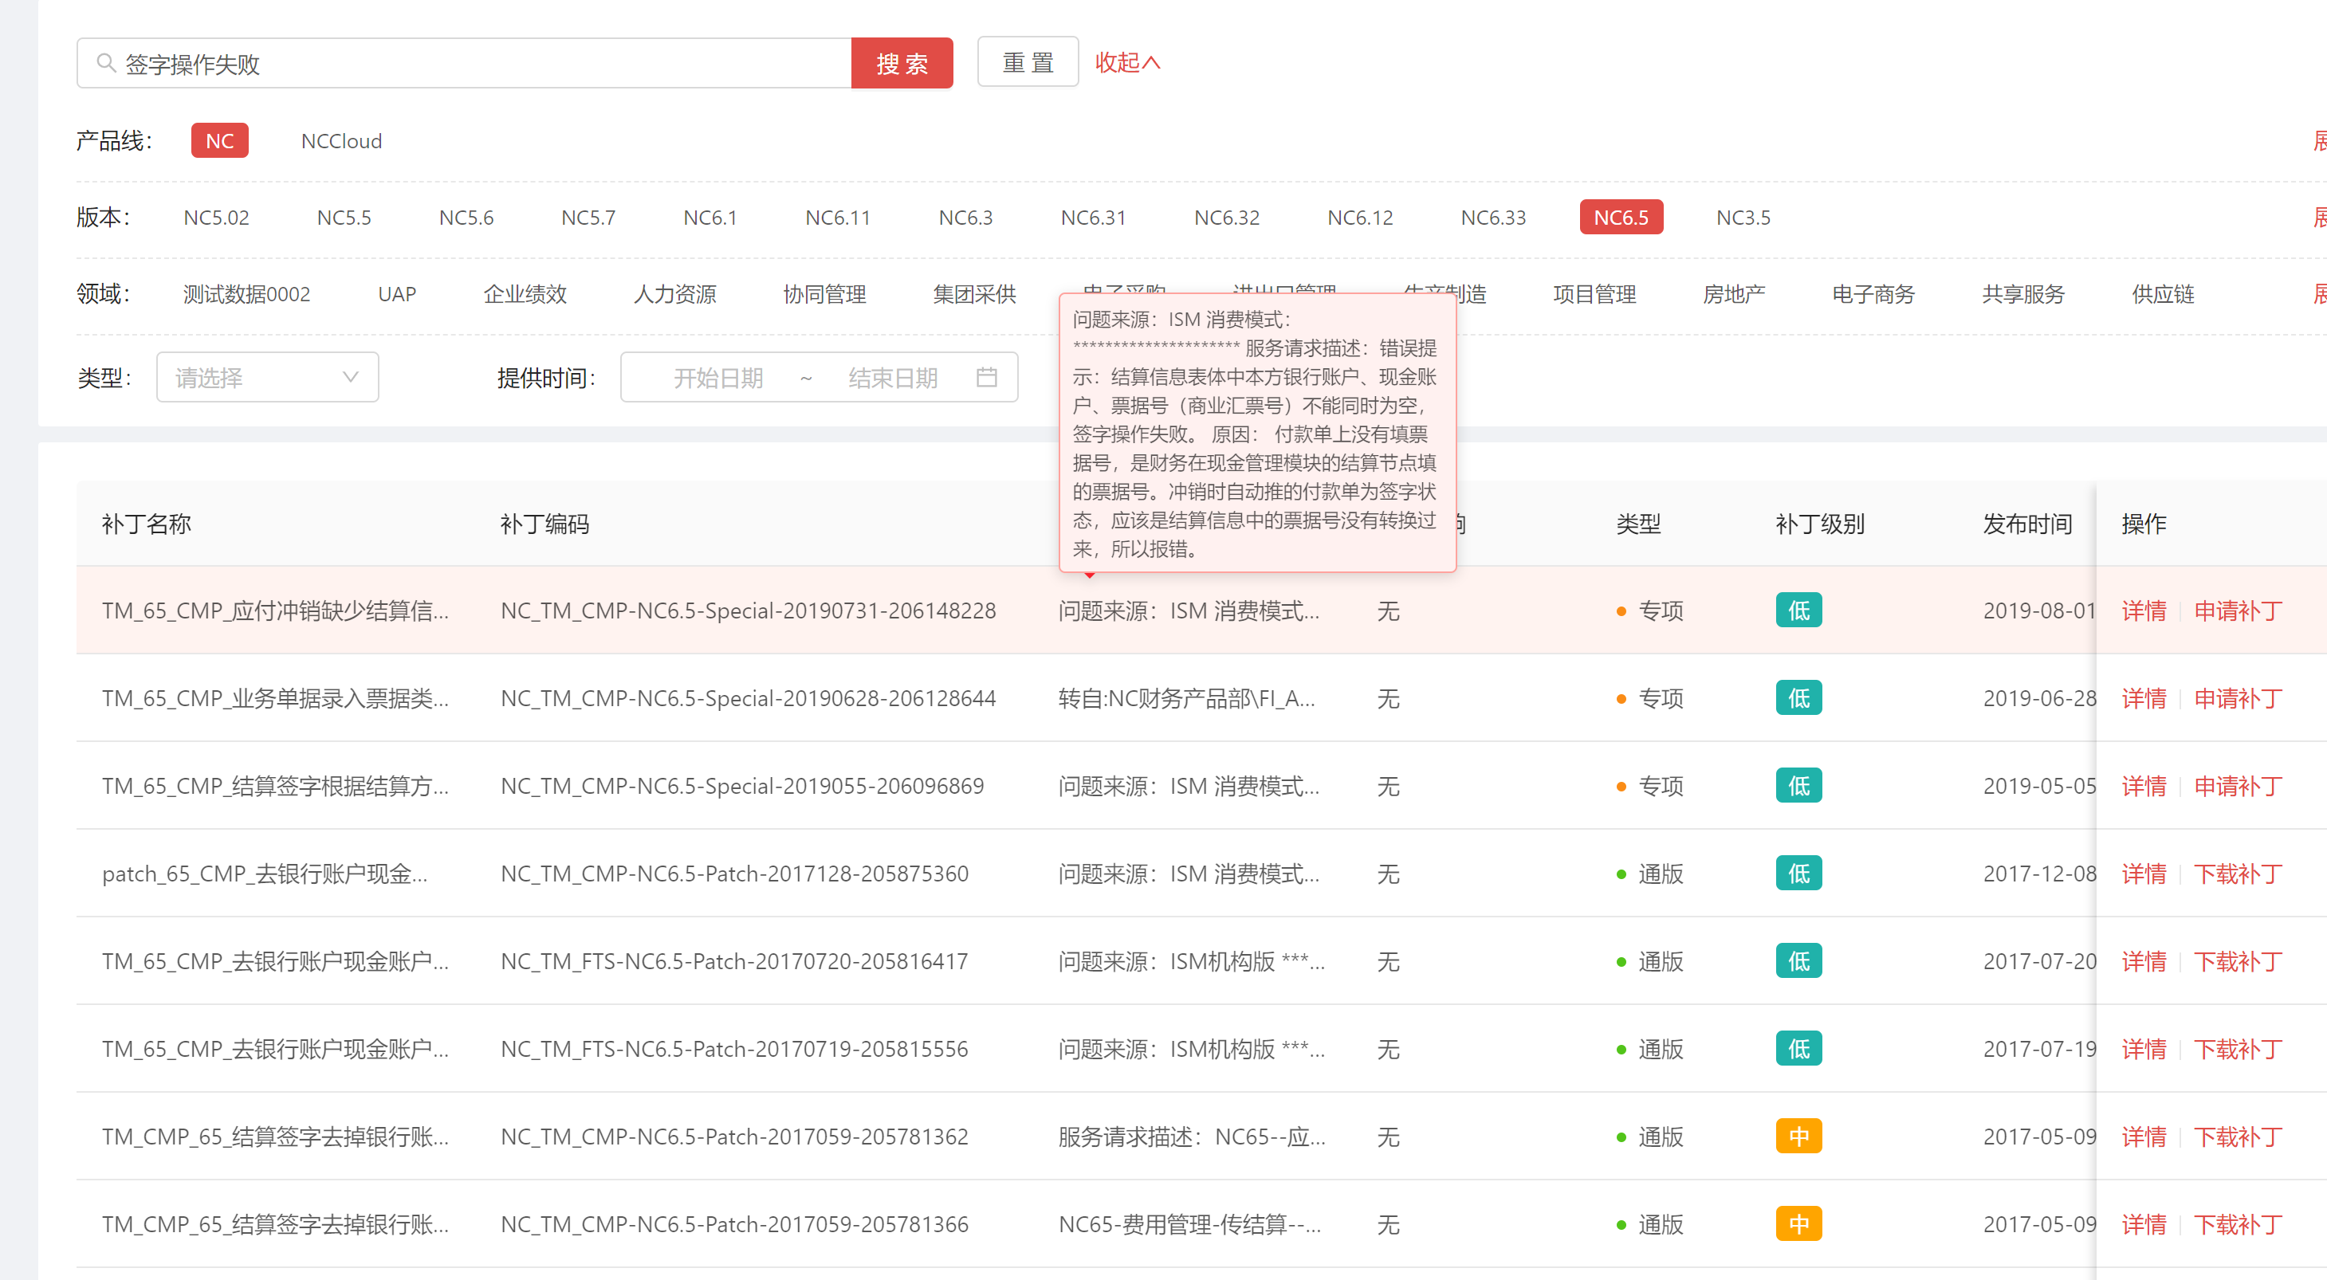The width and height of the screenshot is (2327, 1280).
Task: Click description 转自:NC财务产品部\FI_A...
Action: tap(1187, 698)
